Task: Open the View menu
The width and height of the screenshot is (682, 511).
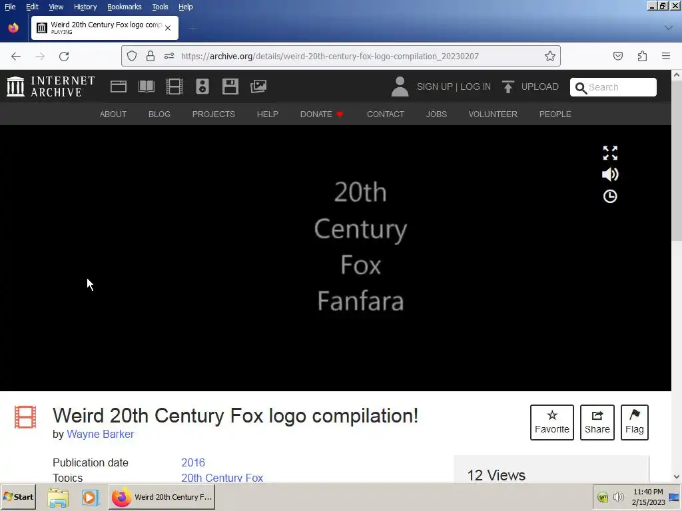Action: [x=56, y=7]
